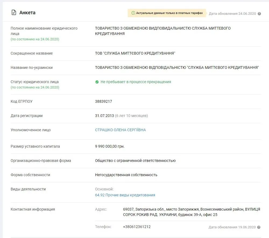This screenshot has width=269, height=238.
Task: Click the green checkmark status icon
Action: coord(97,82)
